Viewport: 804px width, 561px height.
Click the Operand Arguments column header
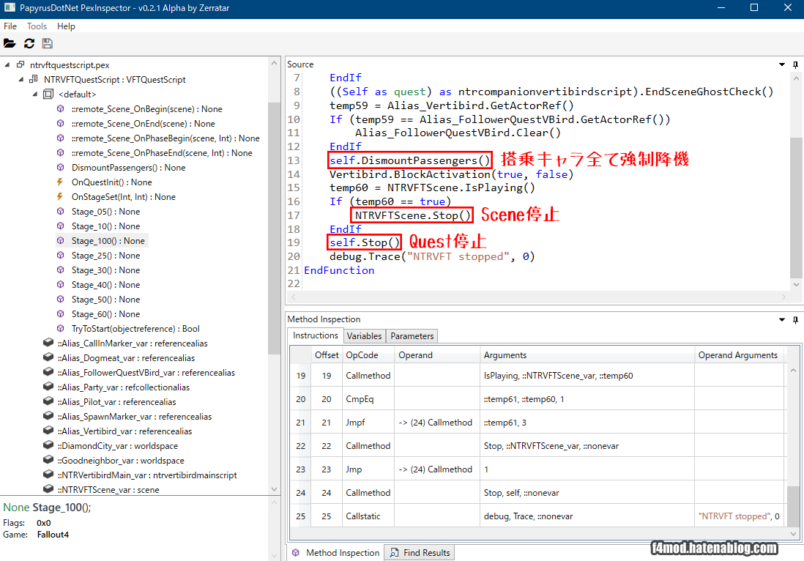click(738, 355)
